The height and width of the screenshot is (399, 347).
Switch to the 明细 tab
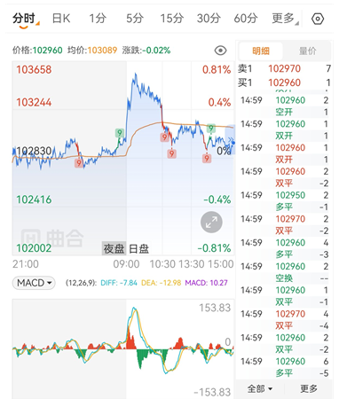click(x=261, y=51)
